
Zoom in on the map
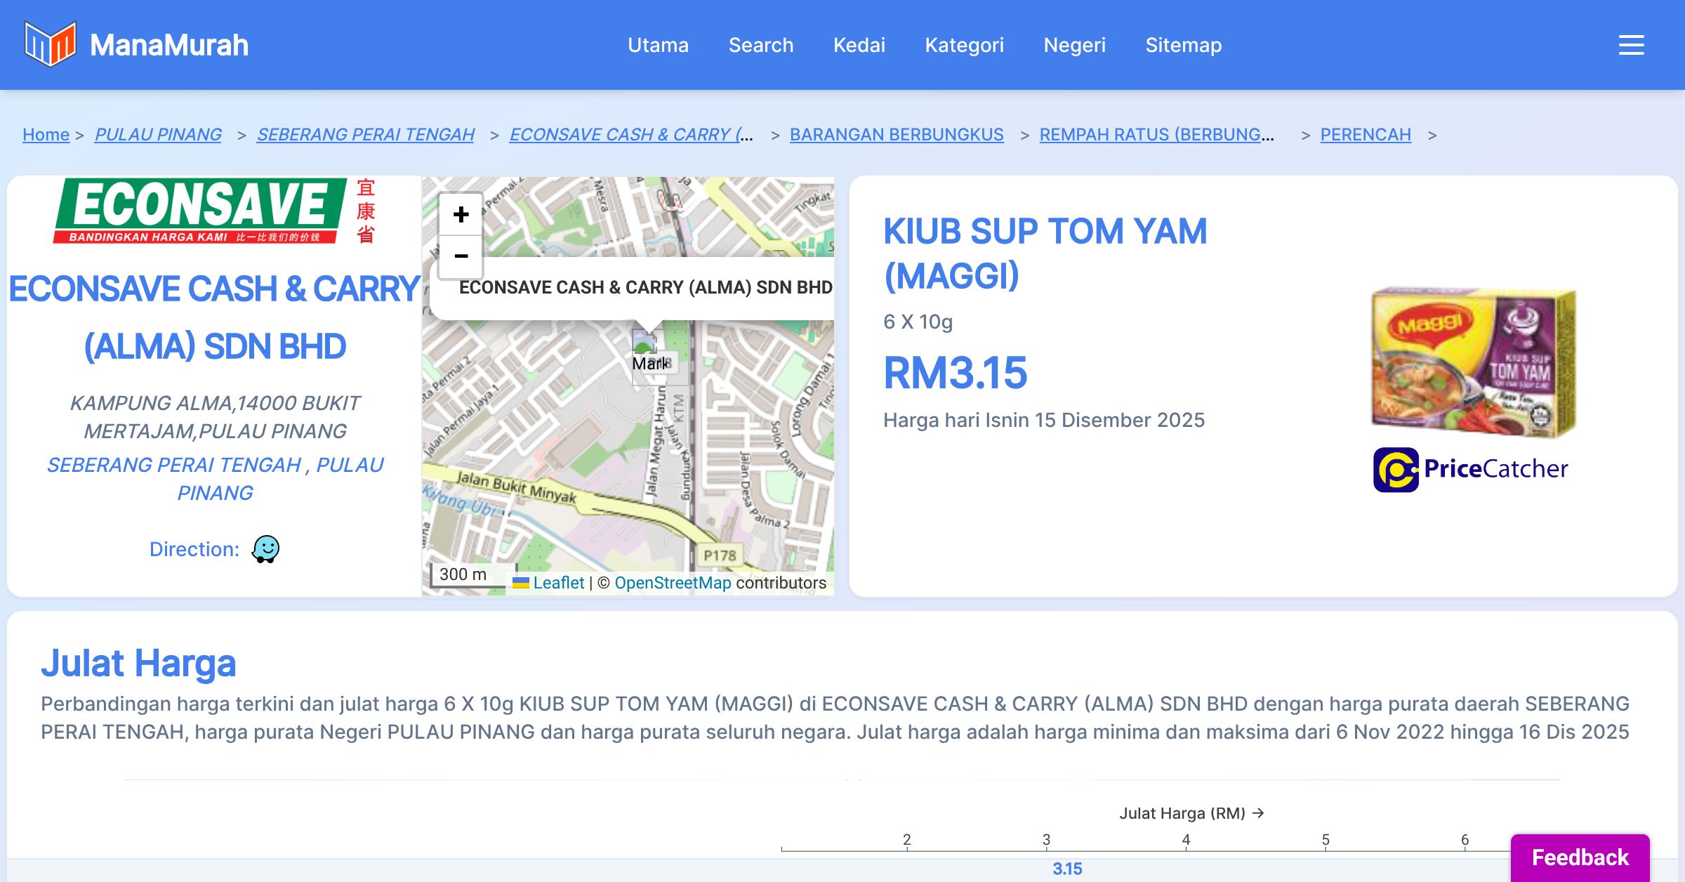tap(461, 215)
